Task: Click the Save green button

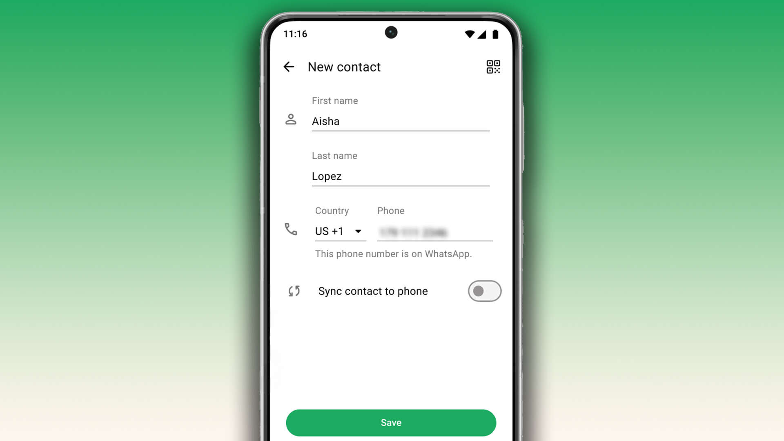Action: [x=391, y=422]
